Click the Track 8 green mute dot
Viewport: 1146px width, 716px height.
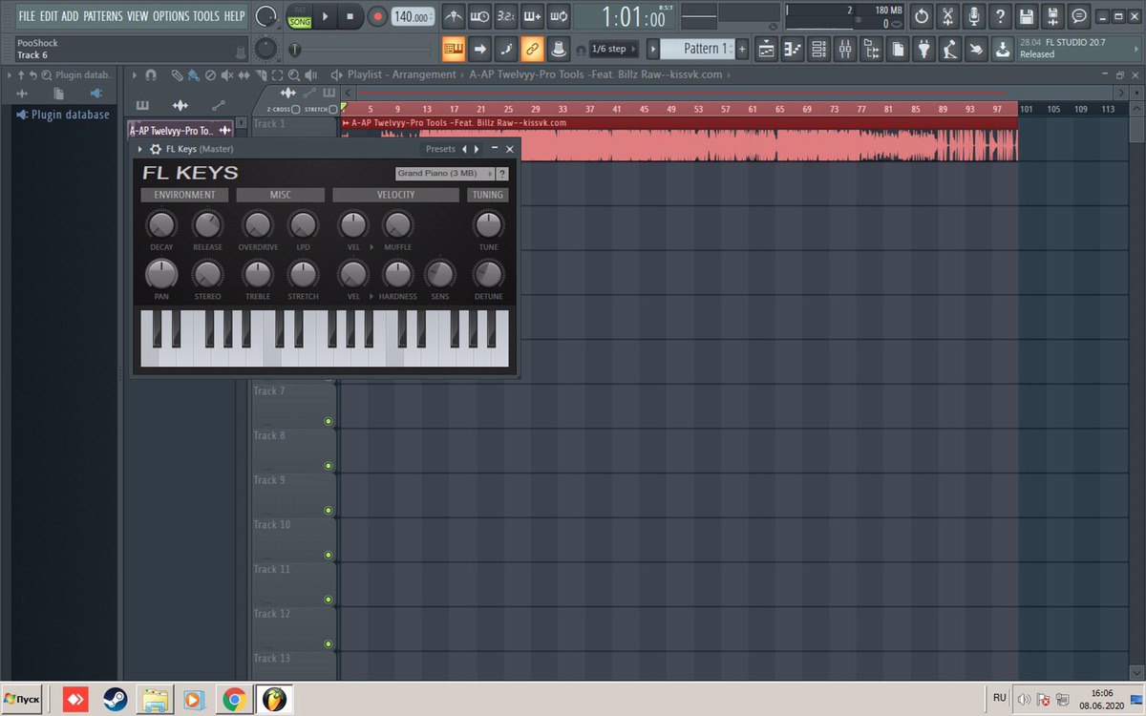click(328, 466)
